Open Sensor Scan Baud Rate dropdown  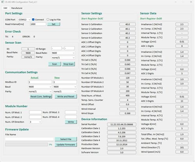[x=63, y=53]
